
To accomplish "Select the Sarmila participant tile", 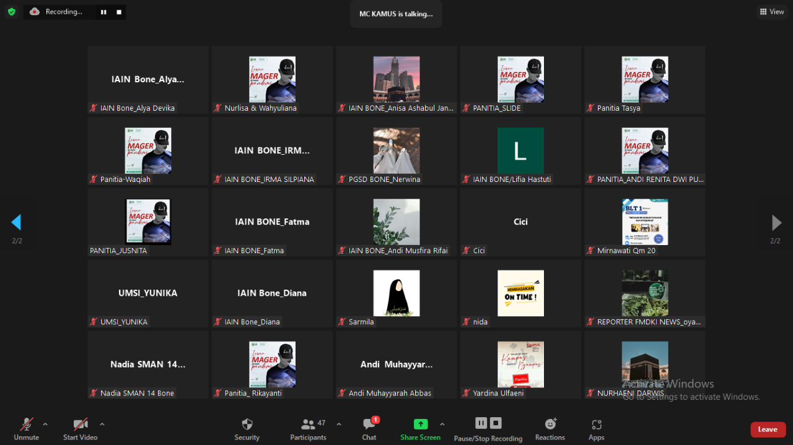I will pyautogui.click(x=396, y=293).
